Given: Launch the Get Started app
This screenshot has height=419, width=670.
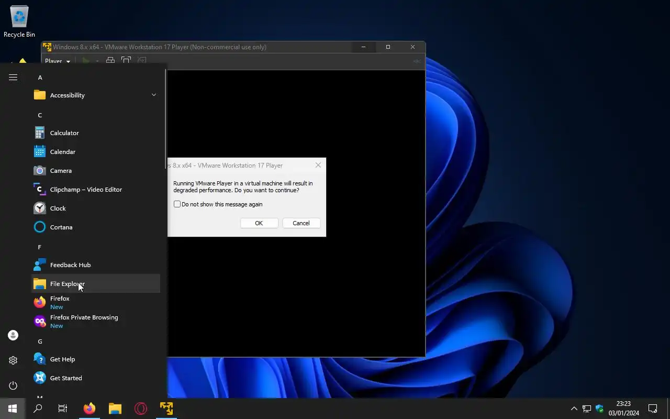Looking at the screenshot, I should point(96,378).
